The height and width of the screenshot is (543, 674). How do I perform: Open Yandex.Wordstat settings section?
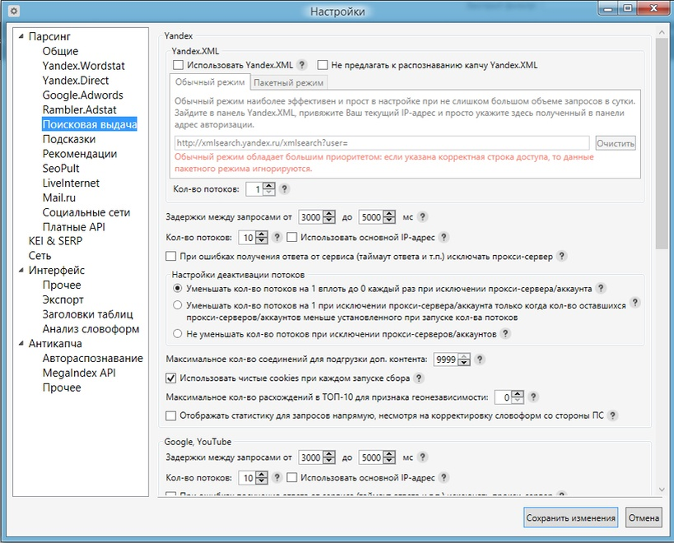point(83,66)
